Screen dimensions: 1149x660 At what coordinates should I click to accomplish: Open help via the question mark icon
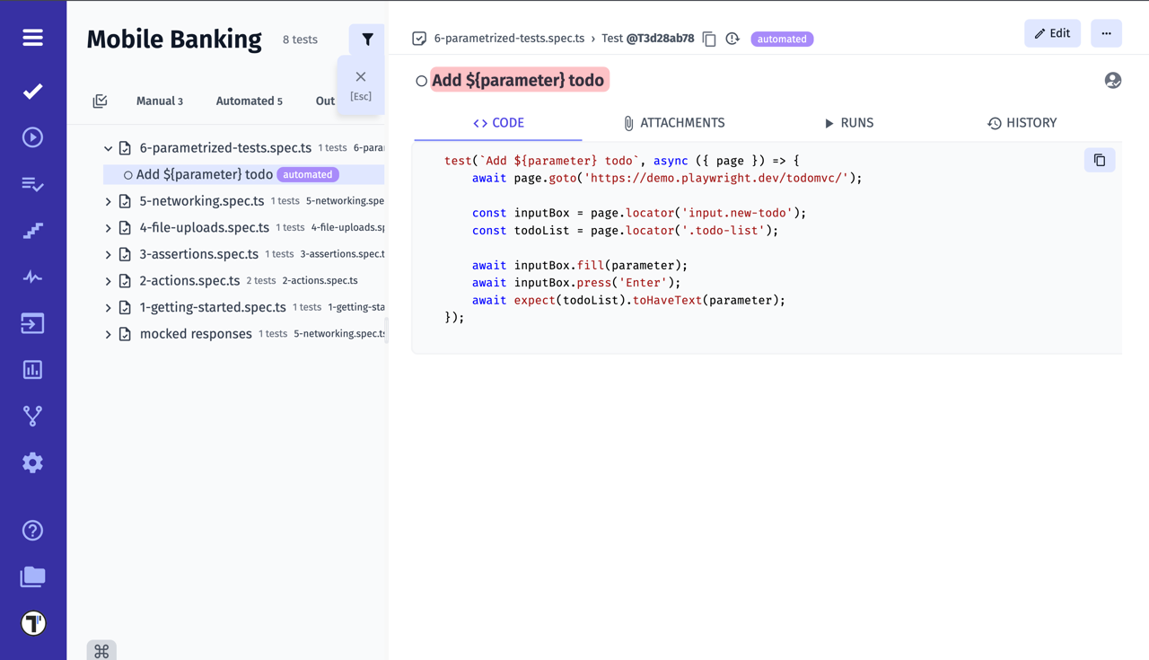(x=32, y=531)
